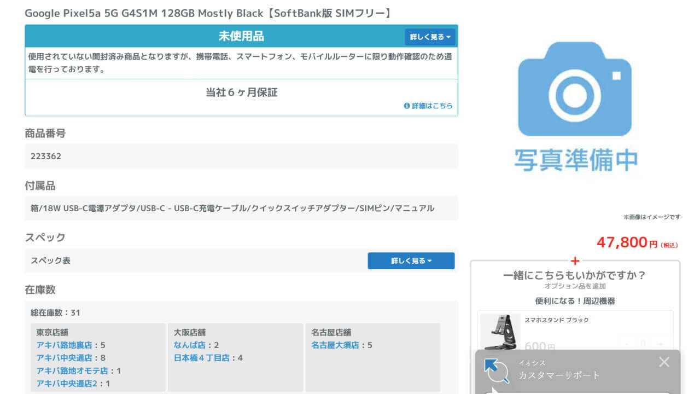Expand 詳しく見る for the スペック表

(411, 261)
